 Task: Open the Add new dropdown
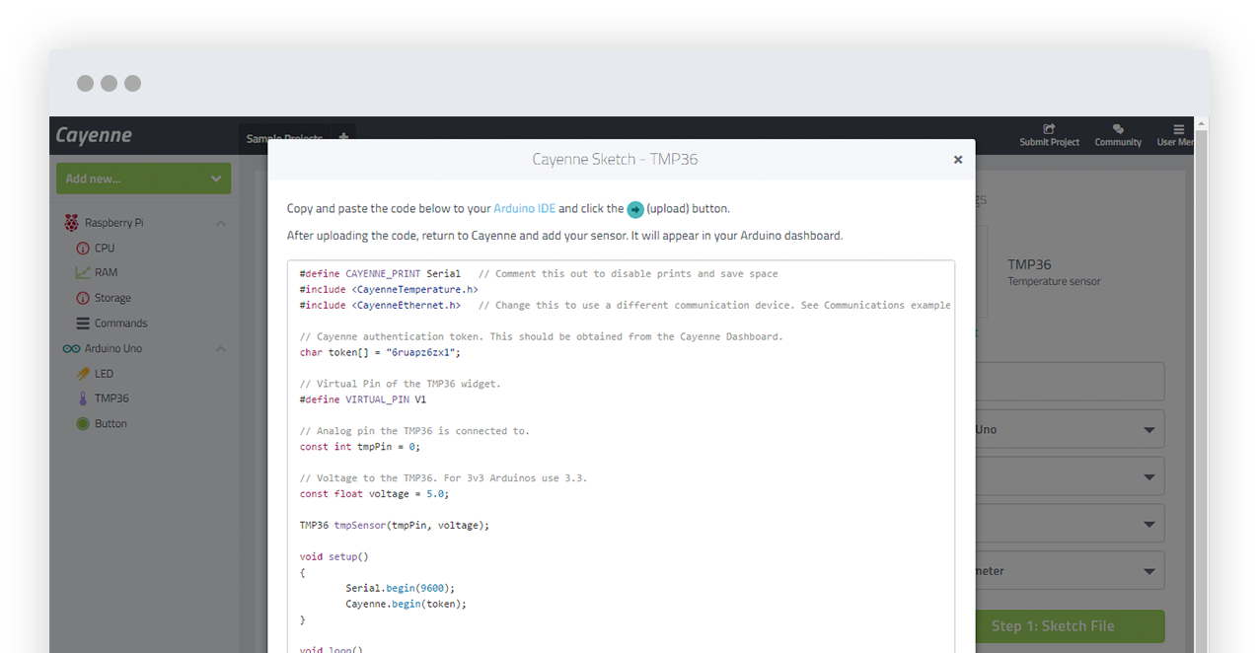point(144,179)
